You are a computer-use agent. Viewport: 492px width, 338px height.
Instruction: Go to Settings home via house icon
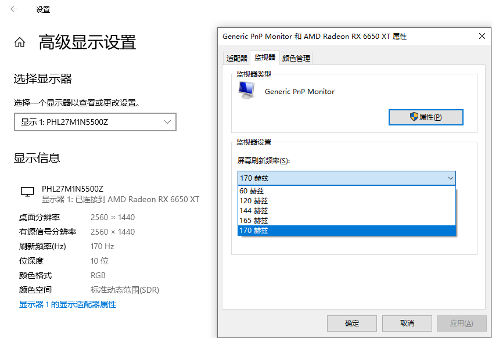tap(19, 42)
